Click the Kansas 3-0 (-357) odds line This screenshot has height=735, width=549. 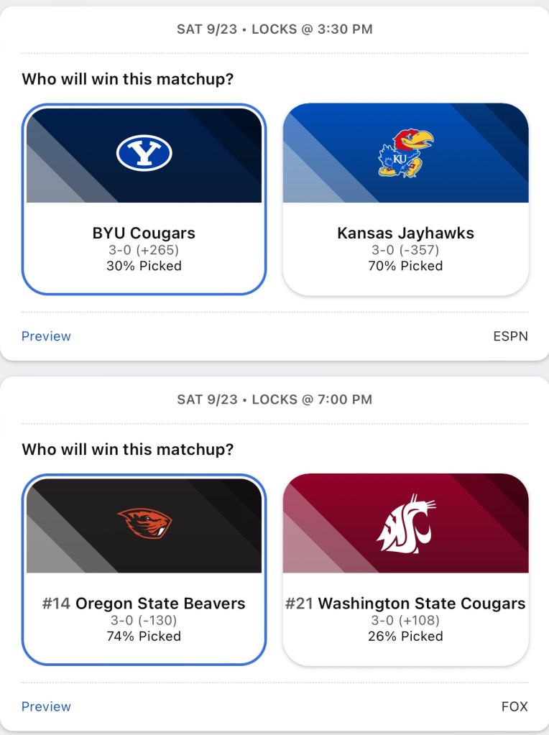pos(405,250)
